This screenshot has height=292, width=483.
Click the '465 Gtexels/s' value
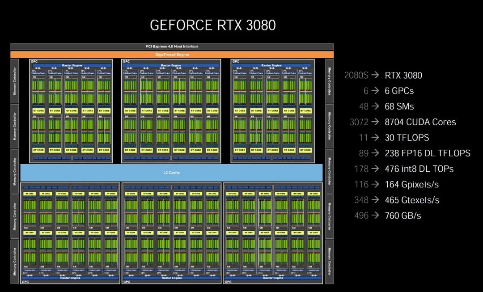click(412, 200)
